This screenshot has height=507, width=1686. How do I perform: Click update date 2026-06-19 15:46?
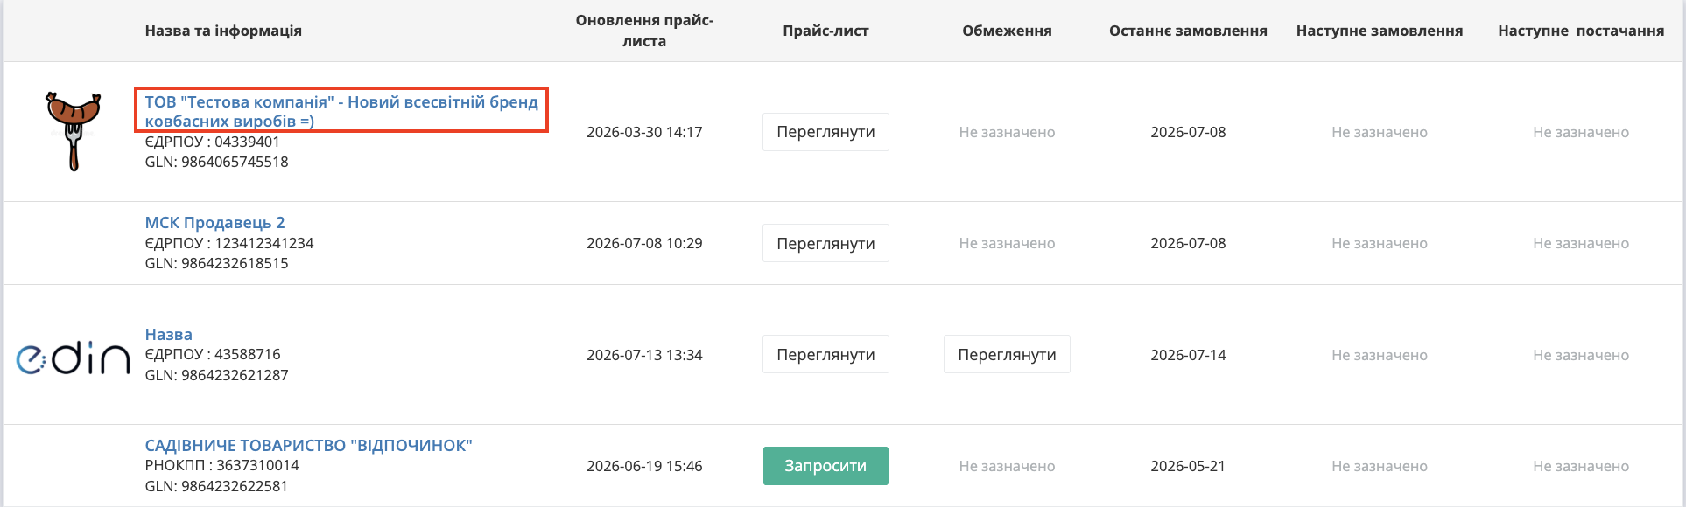point(644,466)
